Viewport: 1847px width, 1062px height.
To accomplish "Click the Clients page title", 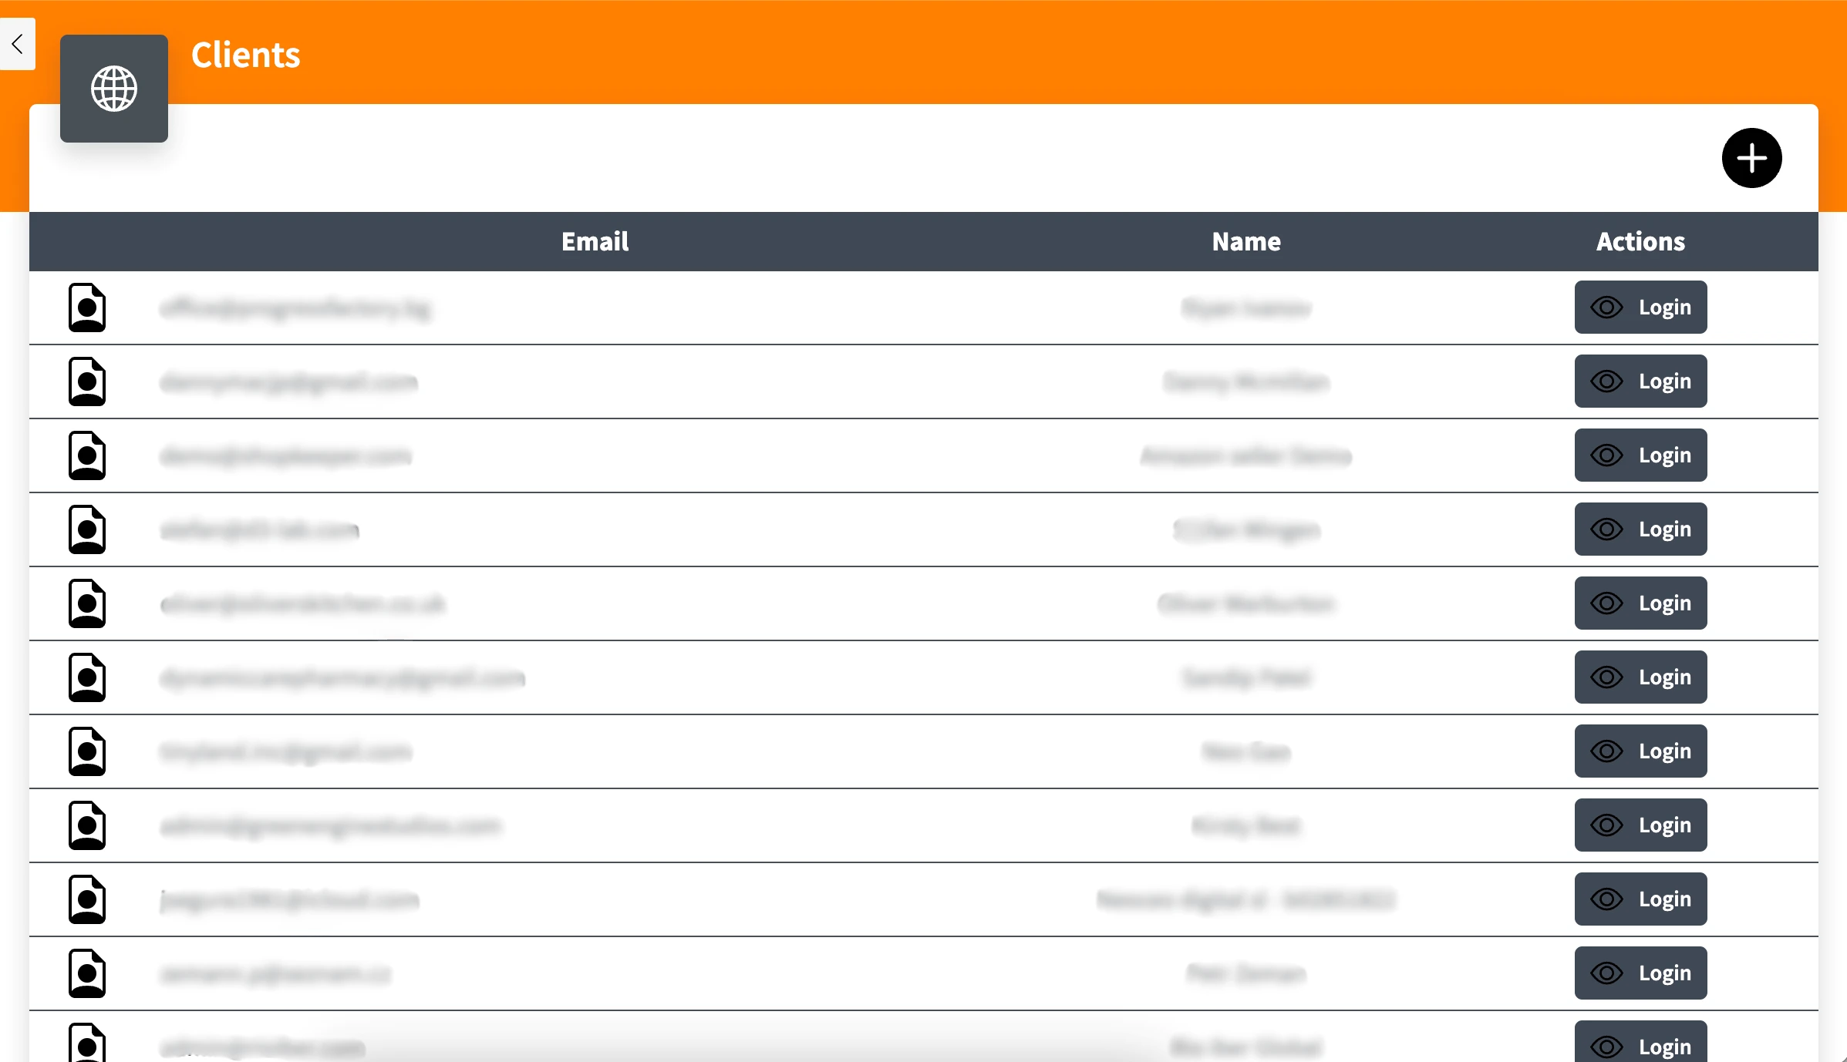I will (x=245, y=55).
